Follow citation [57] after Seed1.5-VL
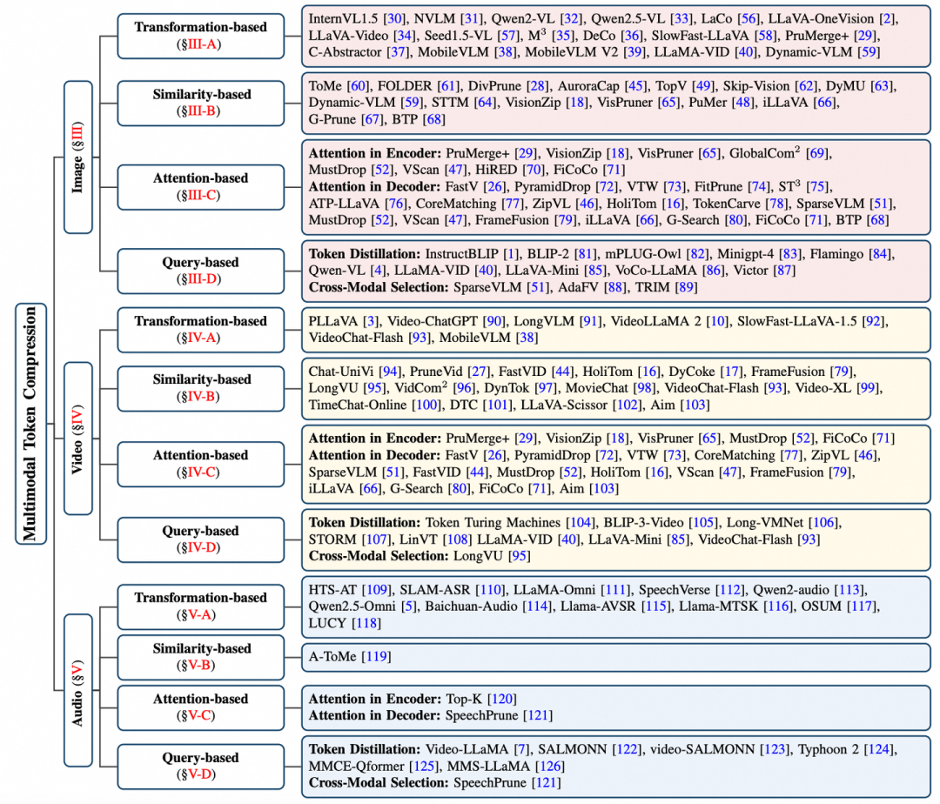Screen dimensions: 940x804 (508, 36)
